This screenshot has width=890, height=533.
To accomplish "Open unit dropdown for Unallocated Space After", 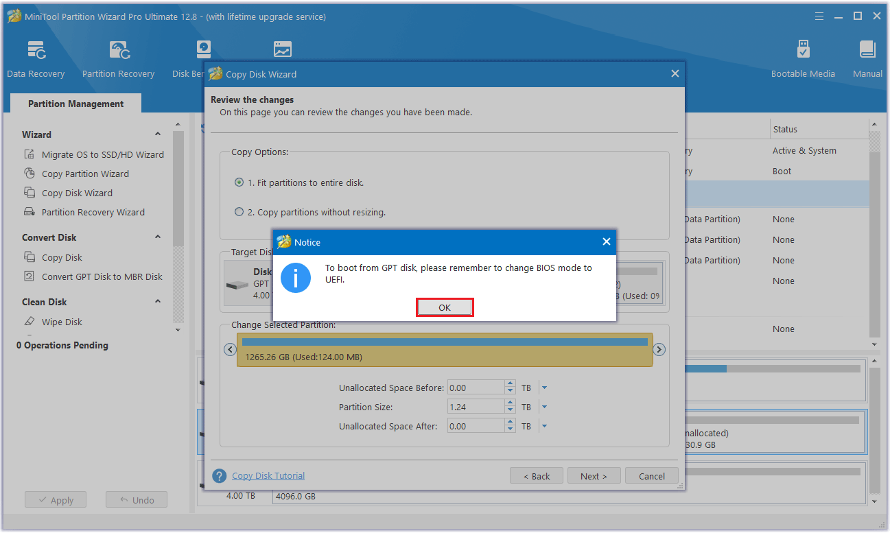I will point(544,426).
